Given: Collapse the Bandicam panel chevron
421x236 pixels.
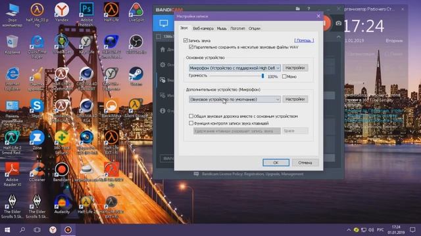Looking at the screenshot, I should point(338,37).
